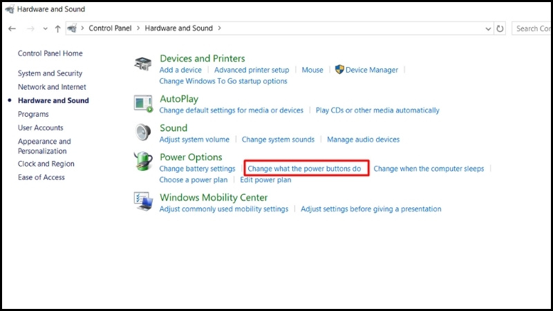This screenshot has height=311, width=553.
Task: Click the forward navigation arrow
Action: point(30,28)
